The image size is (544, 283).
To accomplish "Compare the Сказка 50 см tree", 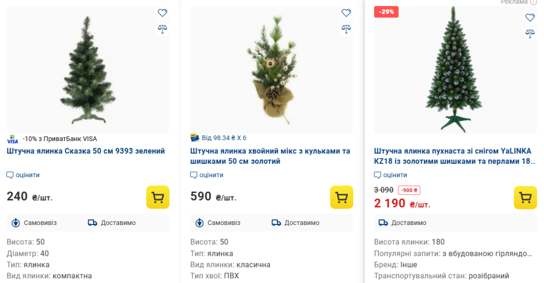I will click(x=163, y=29).
